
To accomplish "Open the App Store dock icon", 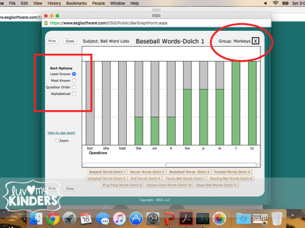I will tap(136, 218).
